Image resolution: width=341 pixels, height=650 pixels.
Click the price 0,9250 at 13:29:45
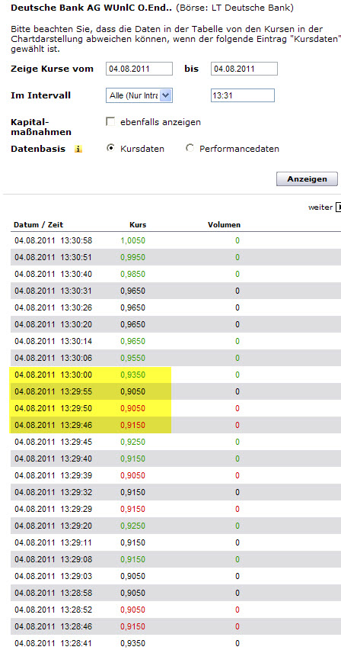point(133,442)
